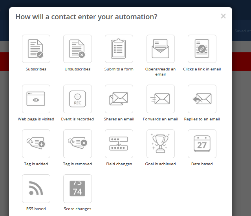Click the "Date based" label
The image size is (251, 216).
coord(202,164)
